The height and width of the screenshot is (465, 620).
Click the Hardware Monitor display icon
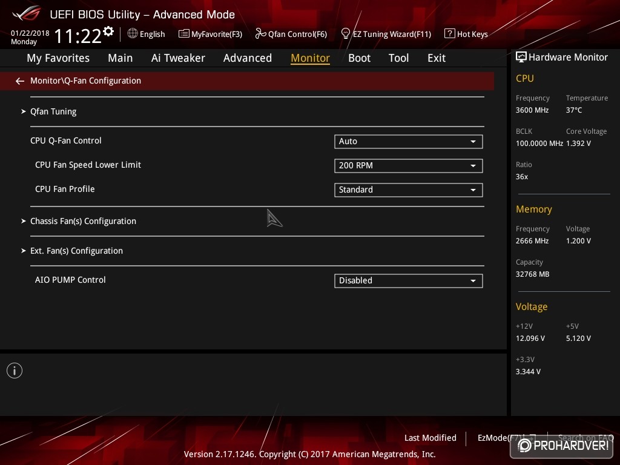click(521, 57)
